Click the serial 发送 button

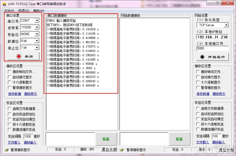click(x=106, y=139)
